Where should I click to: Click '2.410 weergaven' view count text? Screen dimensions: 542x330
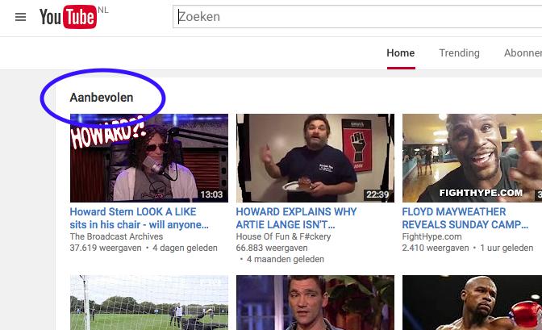(436, 248)
